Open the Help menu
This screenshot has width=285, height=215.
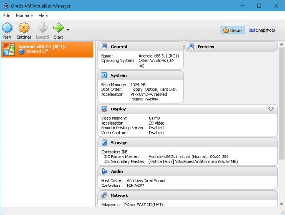point(43,16)
